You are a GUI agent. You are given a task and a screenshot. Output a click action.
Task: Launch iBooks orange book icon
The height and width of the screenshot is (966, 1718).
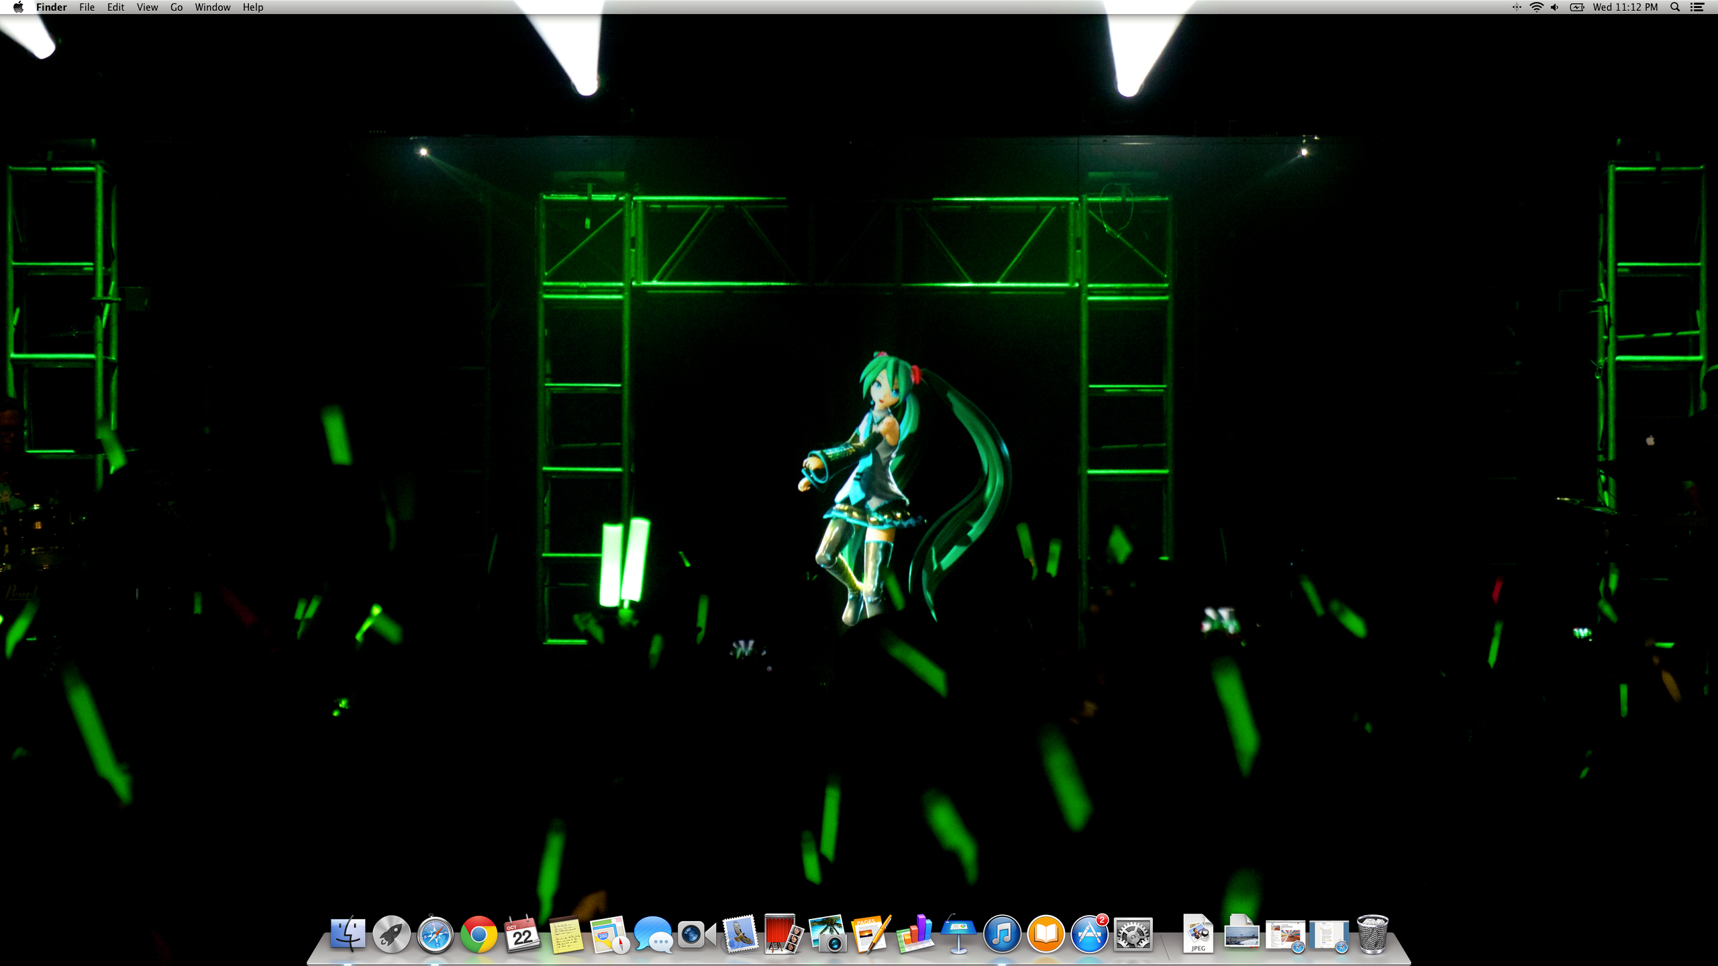(x=1046, y=934)
